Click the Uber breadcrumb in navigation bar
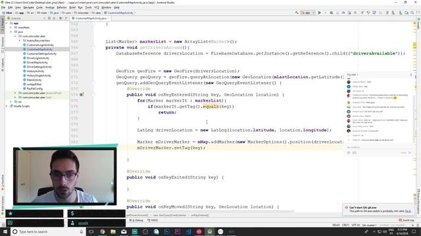 7,13
